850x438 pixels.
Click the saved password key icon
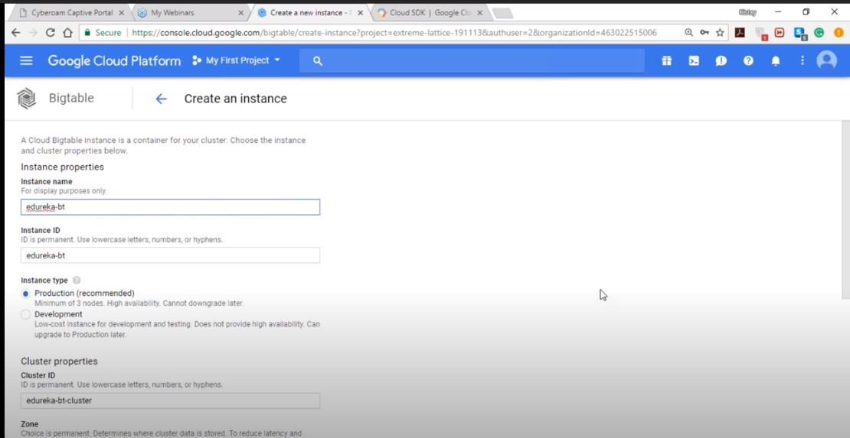pyautogui.click(x=705, y=32)
